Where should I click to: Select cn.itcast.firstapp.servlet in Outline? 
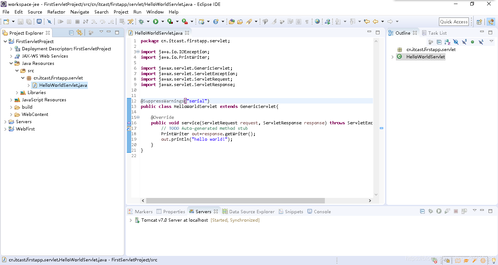pyautogui.click(x=431, y=49)
